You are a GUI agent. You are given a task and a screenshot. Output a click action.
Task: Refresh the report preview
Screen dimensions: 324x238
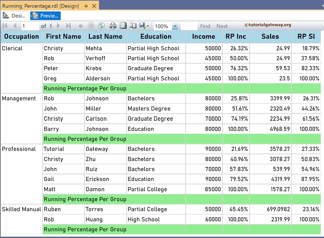pos(102,27)
